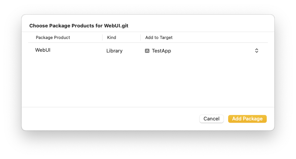
Task: Click the Kind column header
Action: click(111, 37)
